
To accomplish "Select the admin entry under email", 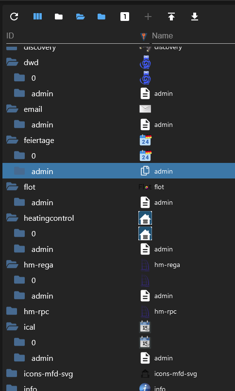I will (119, 124).
